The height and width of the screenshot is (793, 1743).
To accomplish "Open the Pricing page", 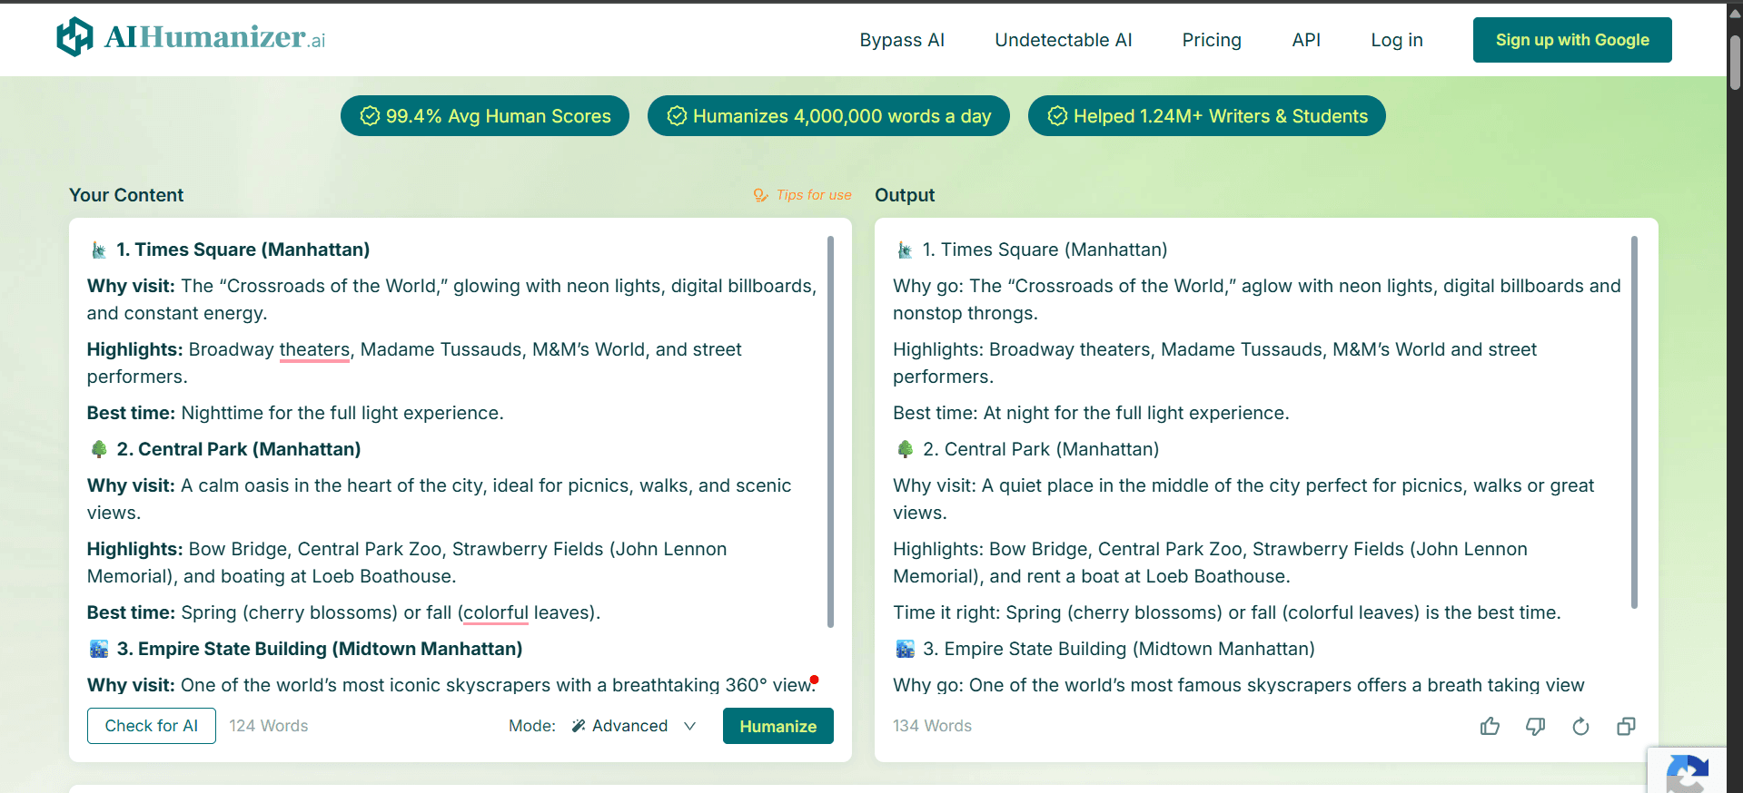I will pyautogui.click(x=1211, y=40).
